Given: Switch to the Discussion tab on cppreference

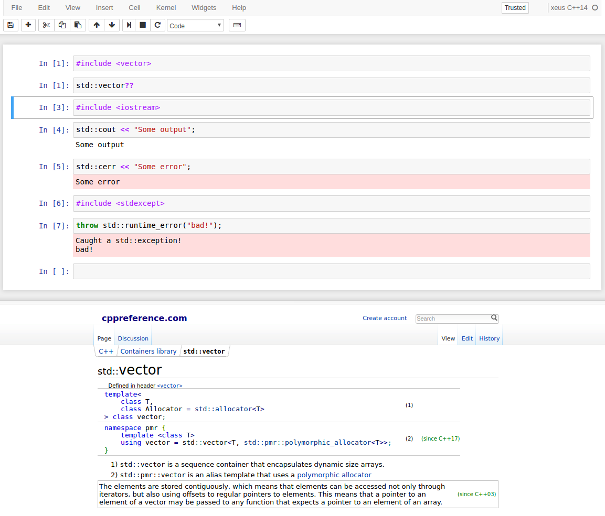Looking at the screenshot, I should [x=133, y=338].
